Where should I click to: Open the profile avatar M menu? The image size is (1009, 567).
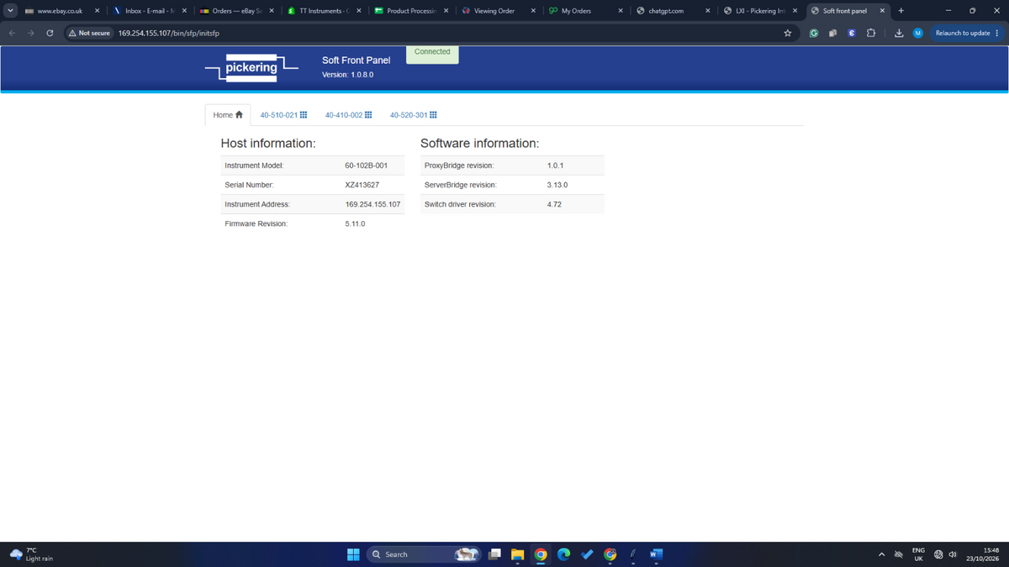pos(918,33)
